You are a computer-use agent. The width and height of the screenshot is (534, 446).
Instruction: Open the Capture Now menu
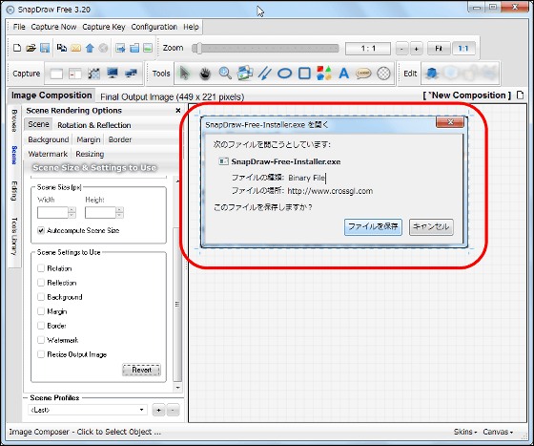coord(53,27)
